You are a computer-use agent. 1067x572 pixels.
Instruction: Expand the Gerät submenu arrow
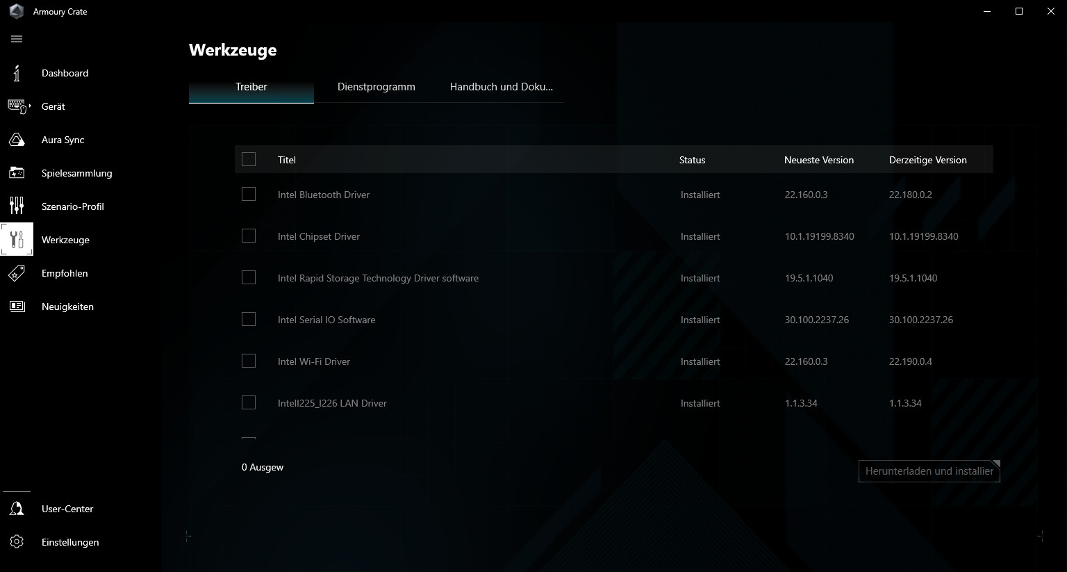click(30, 106)
